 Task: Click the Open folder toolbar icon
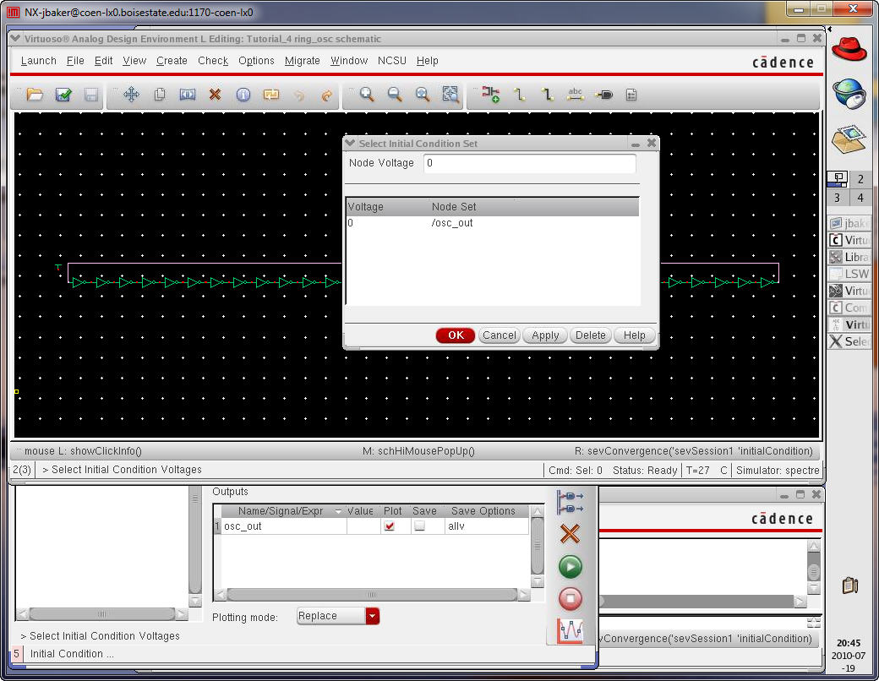point(35,95)
